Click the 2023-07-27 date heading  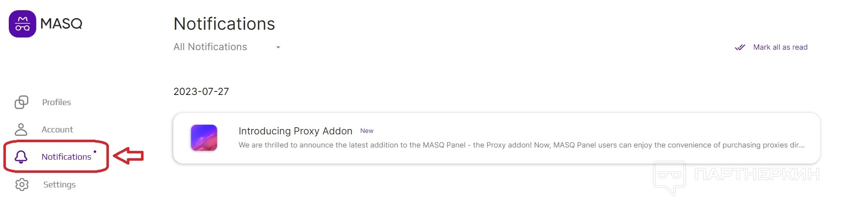[x=201, y=92]
